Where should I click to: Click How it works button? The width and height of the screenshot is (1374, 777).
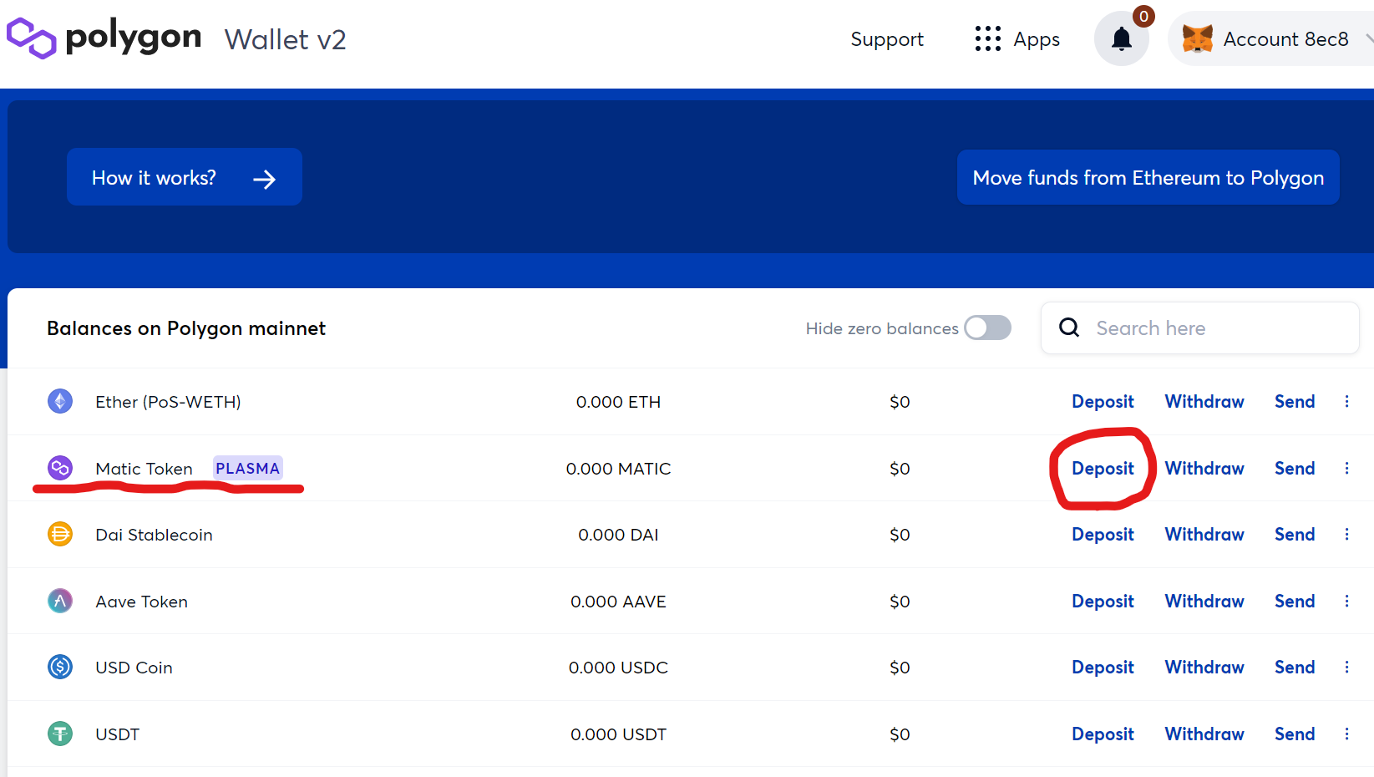185,177
